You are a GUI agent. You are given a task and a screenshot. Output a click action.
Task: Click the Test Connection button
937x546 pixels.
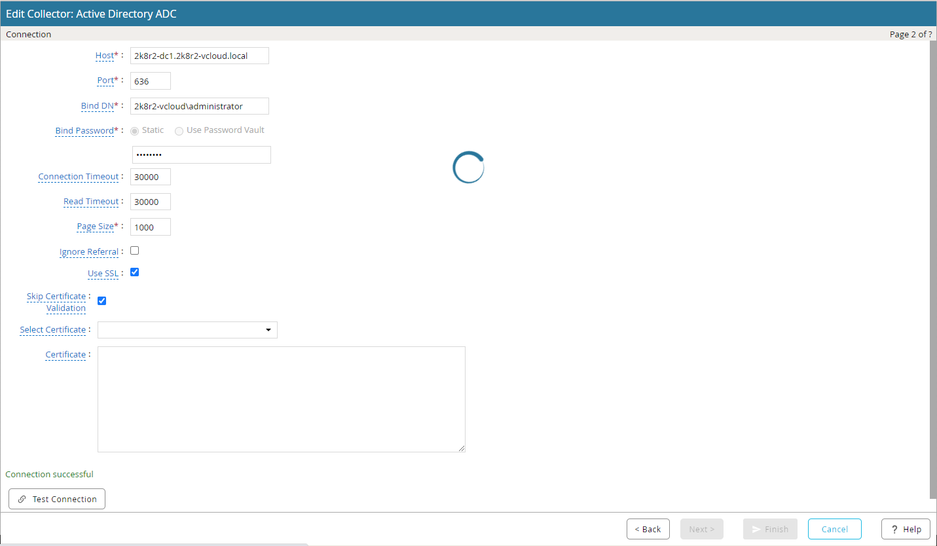click(x=57, y=499)
